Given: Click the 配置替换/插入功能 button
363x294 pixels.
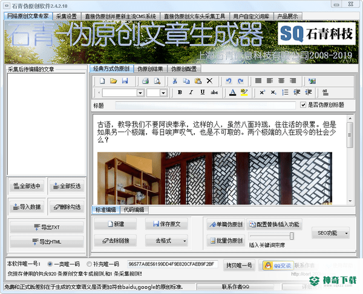Looking at the screenshot, I should tap(274, 224).
